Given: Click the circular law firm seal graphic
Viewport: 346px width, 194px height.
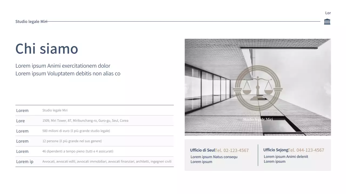Looking at the screenshot, I should [258, 88].
